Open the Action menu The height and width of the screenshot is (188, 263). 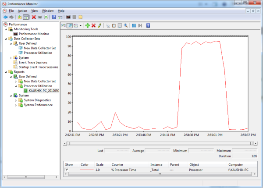[22, 11]
